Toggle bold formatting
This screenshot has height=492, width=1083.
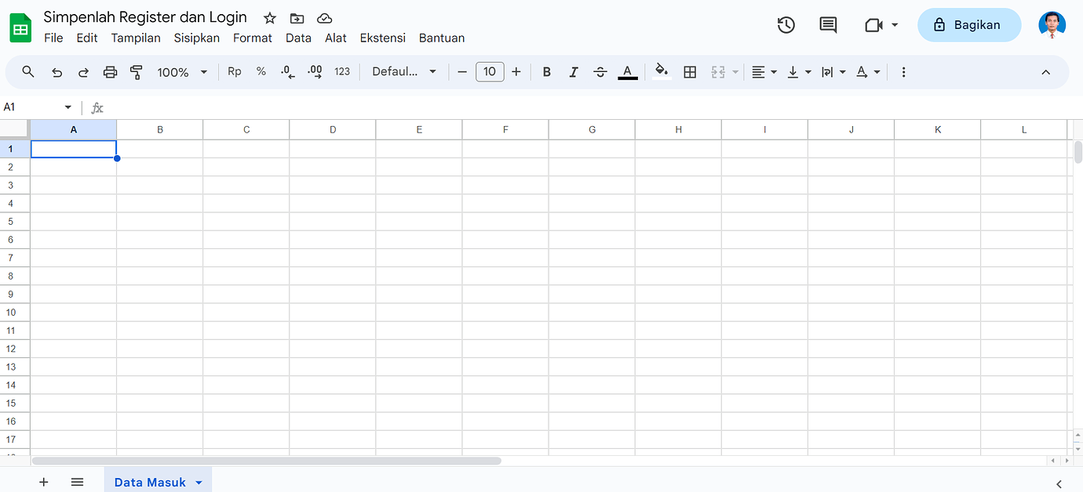pos(546,71)
